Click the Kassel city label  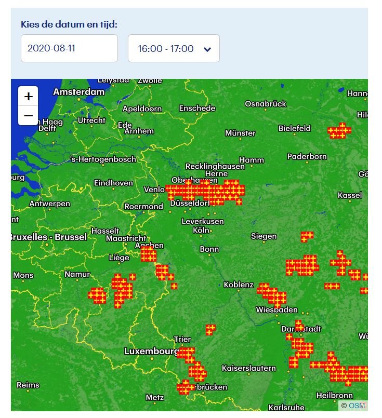click(350, 195)
